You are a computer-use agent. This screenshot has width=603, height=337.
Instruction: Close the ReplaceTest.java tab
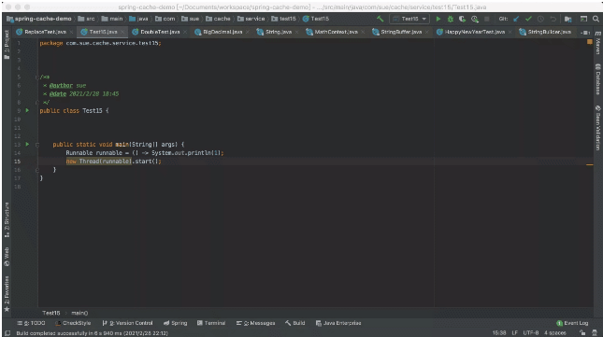click(x=72, y=33)
